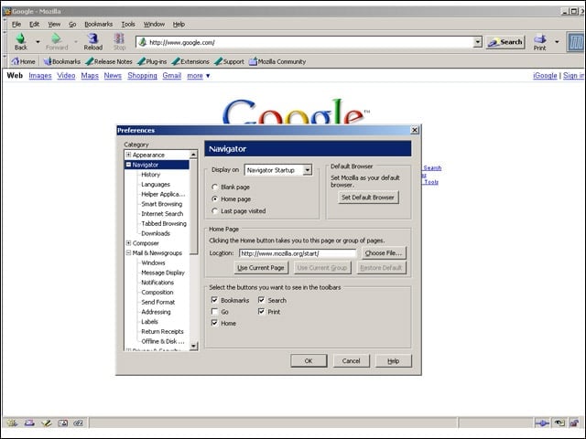Open Navigator from the status bar component icon
This screenshot has width=586, height=439.
click(x=12, y=423)
